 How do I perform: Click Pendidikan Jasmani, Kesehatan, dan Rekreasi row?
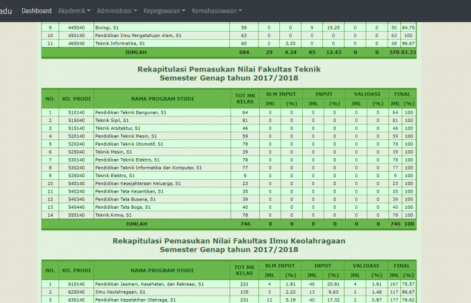149,284
